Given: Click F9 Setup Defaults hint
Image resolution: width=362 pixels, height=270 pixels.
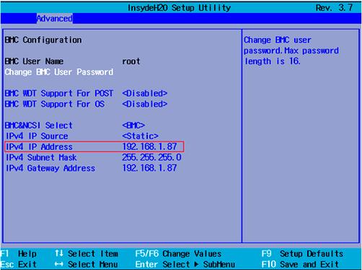Looking at the screenshot, I should [302, 253].
